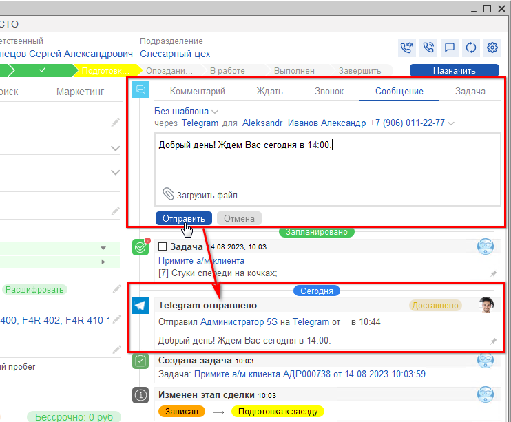
Task: Open chat via speech bubble icon
Action: [450, 48]
